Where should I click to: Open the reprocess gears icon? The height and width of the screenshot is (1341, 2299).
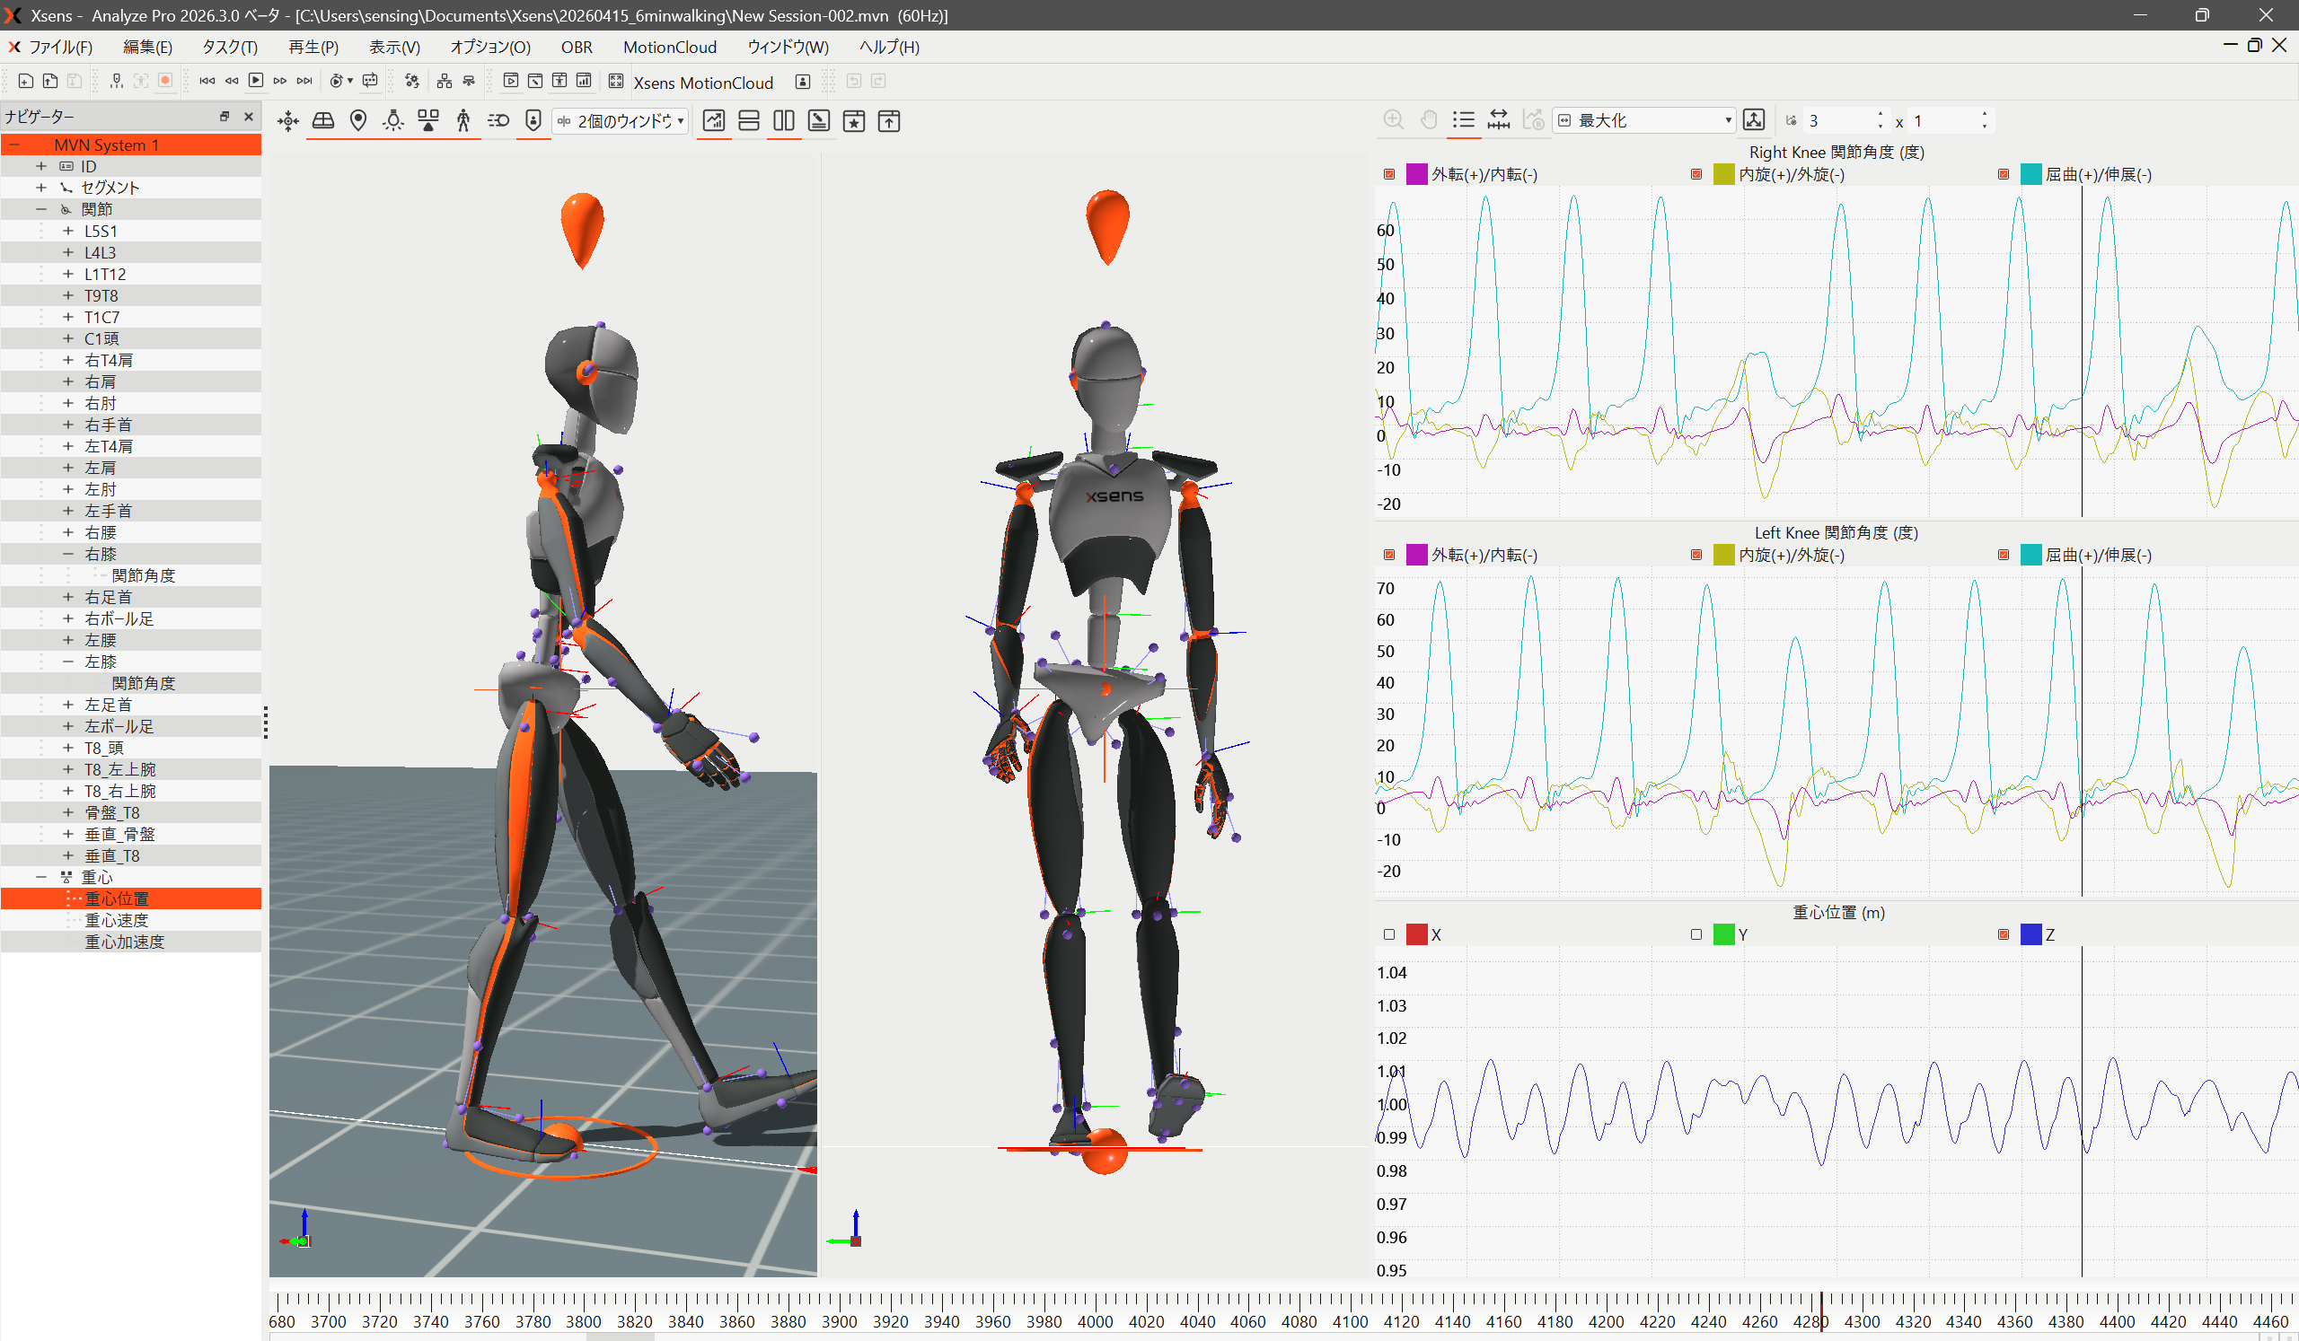point(412,81)
